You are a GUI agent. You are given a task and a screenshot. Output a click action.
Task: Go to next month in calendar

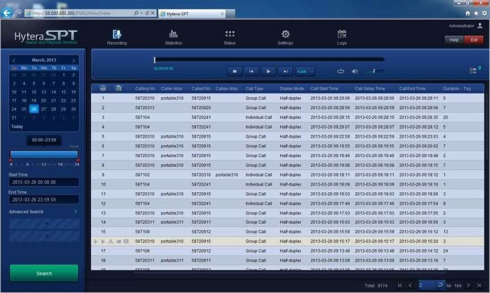pyautogui.click(x=74, y=60)
